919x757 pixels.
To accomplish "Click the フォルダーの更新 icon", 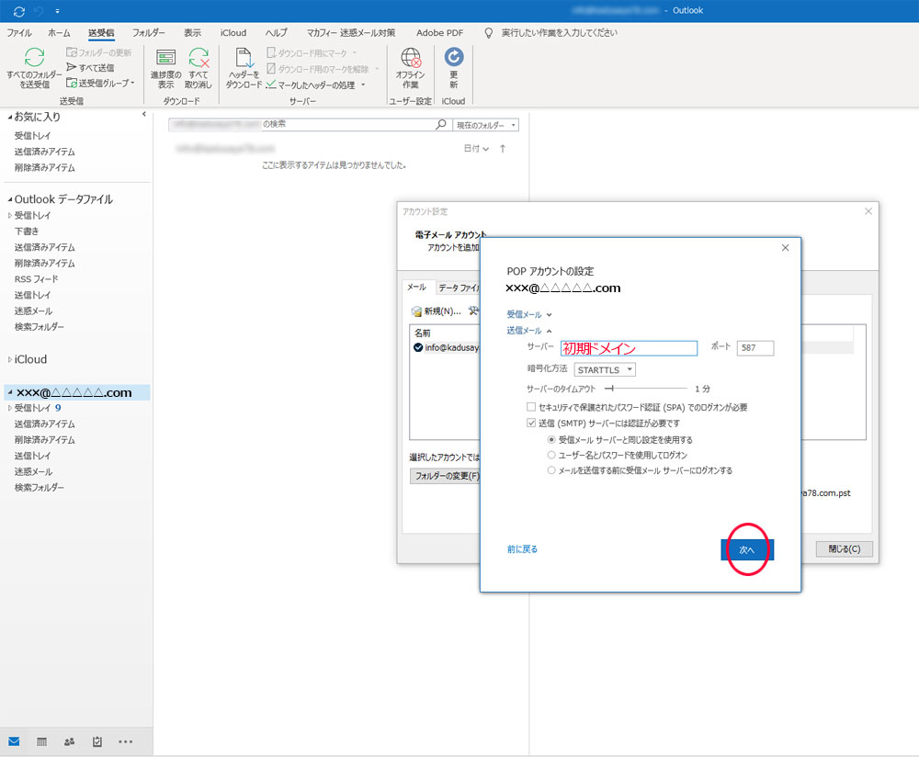I will click(72, 52).
